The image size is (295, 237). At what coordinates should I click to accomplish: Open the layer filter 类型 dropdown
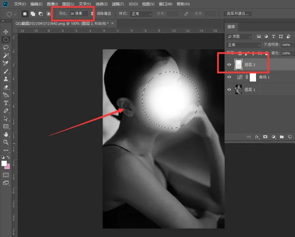coord(239,37)
